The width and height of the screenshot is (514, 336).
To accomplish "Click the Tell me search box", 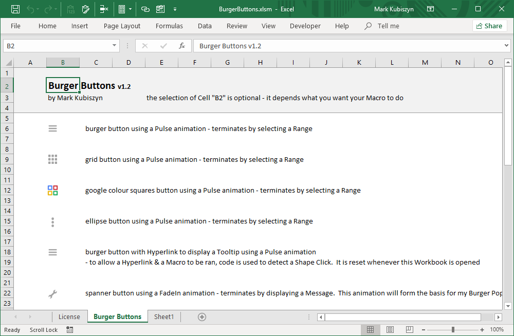I will point(388,26).
